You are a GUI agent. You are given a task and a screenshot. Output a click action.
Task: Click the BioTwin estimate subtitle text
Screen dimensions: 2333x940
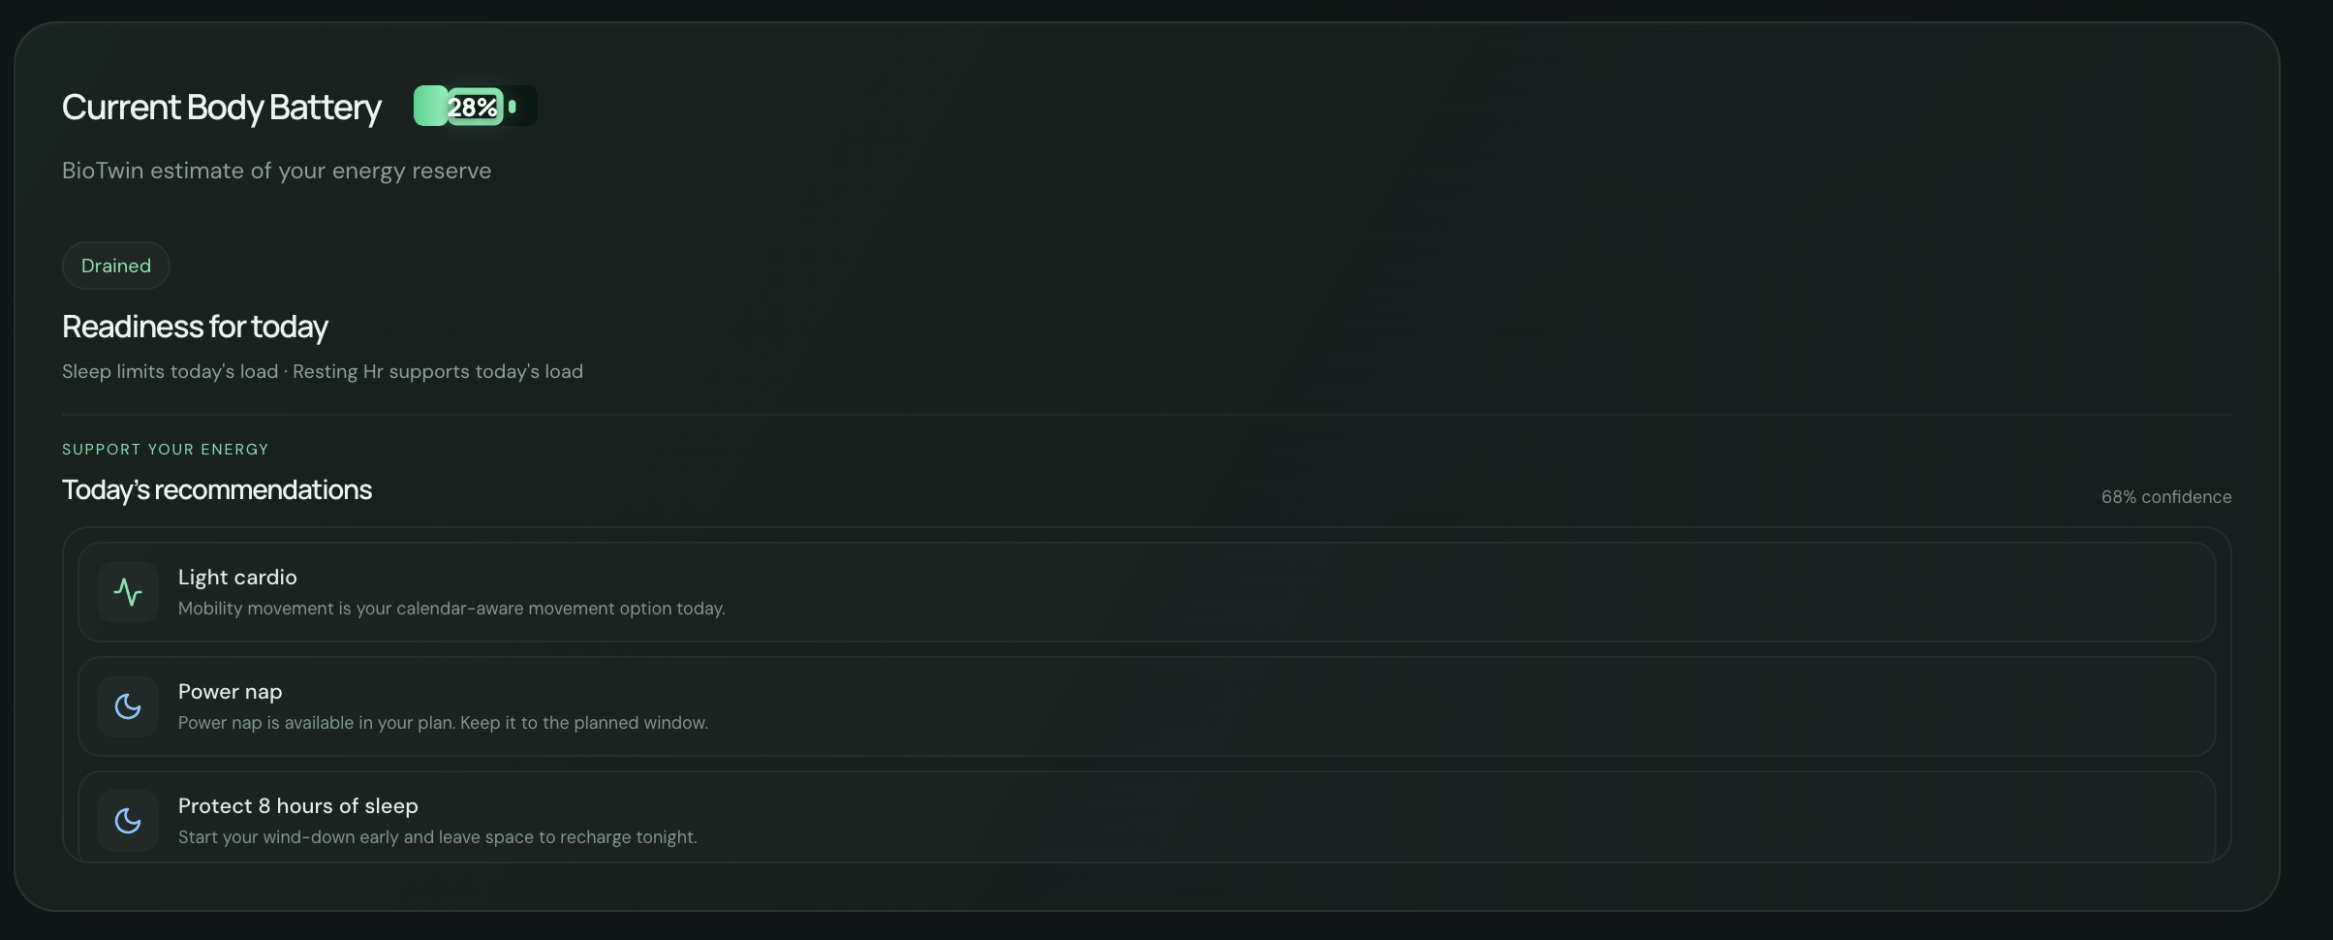coord(276,171)
